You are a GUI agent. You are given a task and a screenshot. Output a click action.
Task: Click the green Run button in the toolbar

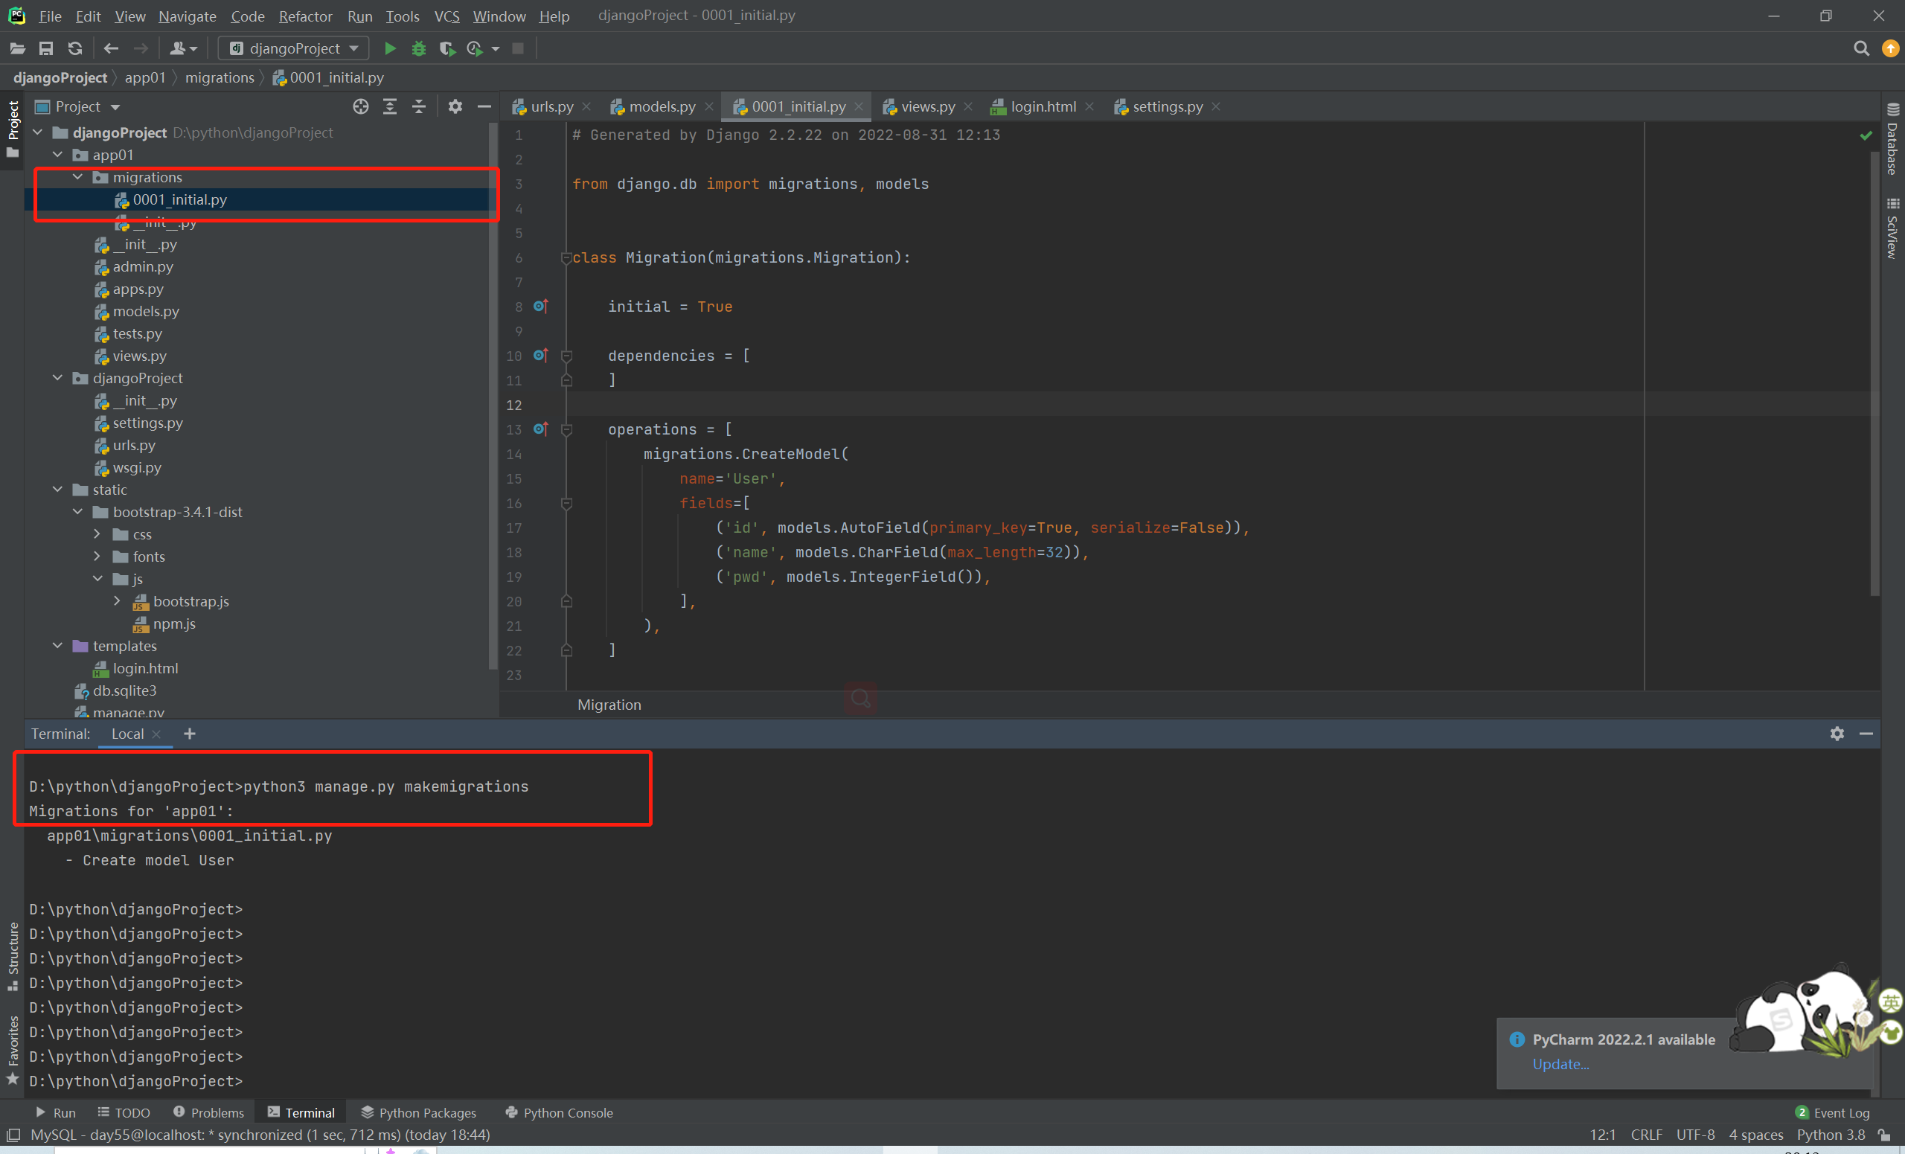click(390, 48)
